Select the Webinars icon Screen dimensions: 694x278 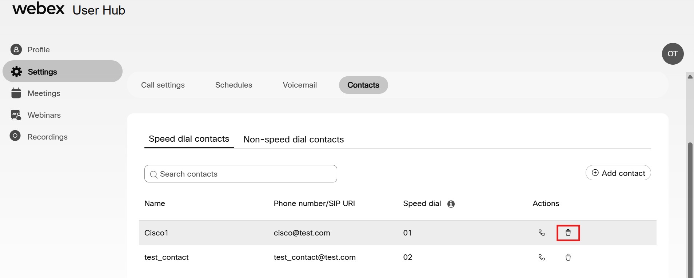[16, 115]
